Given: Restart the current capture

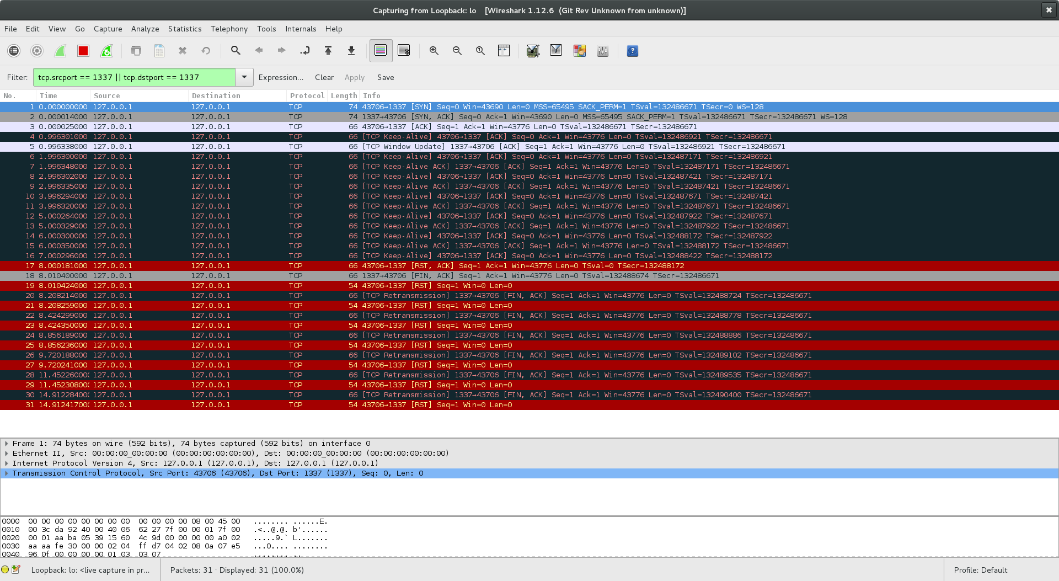Looking at the screenshot, I should pos(106,50).
